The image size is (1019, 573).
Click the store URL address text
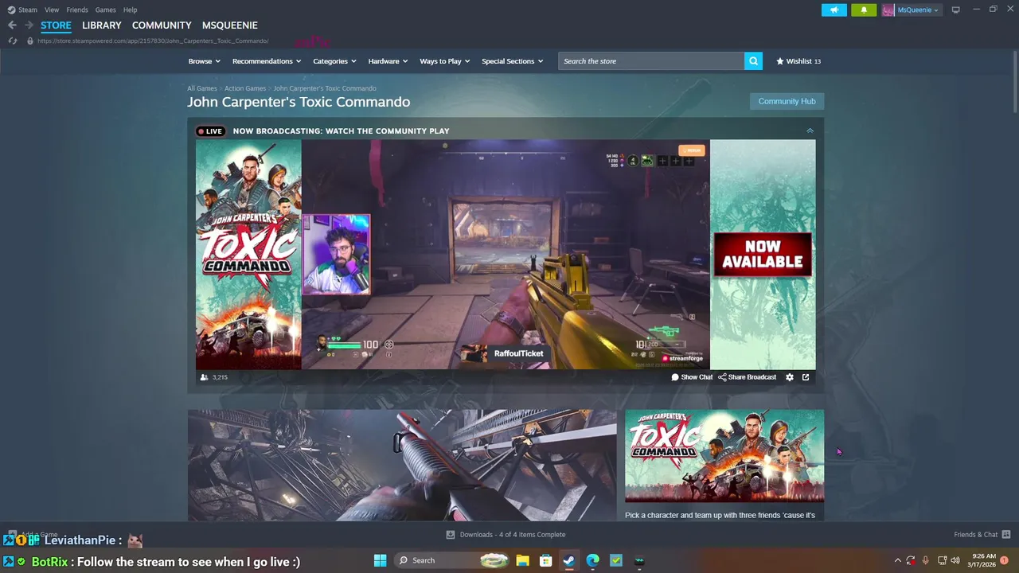coord(153,41)
